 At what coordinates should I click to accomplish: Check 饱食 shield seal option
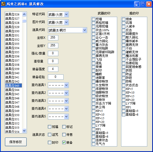pyautogui.click(x=123, y=19)
